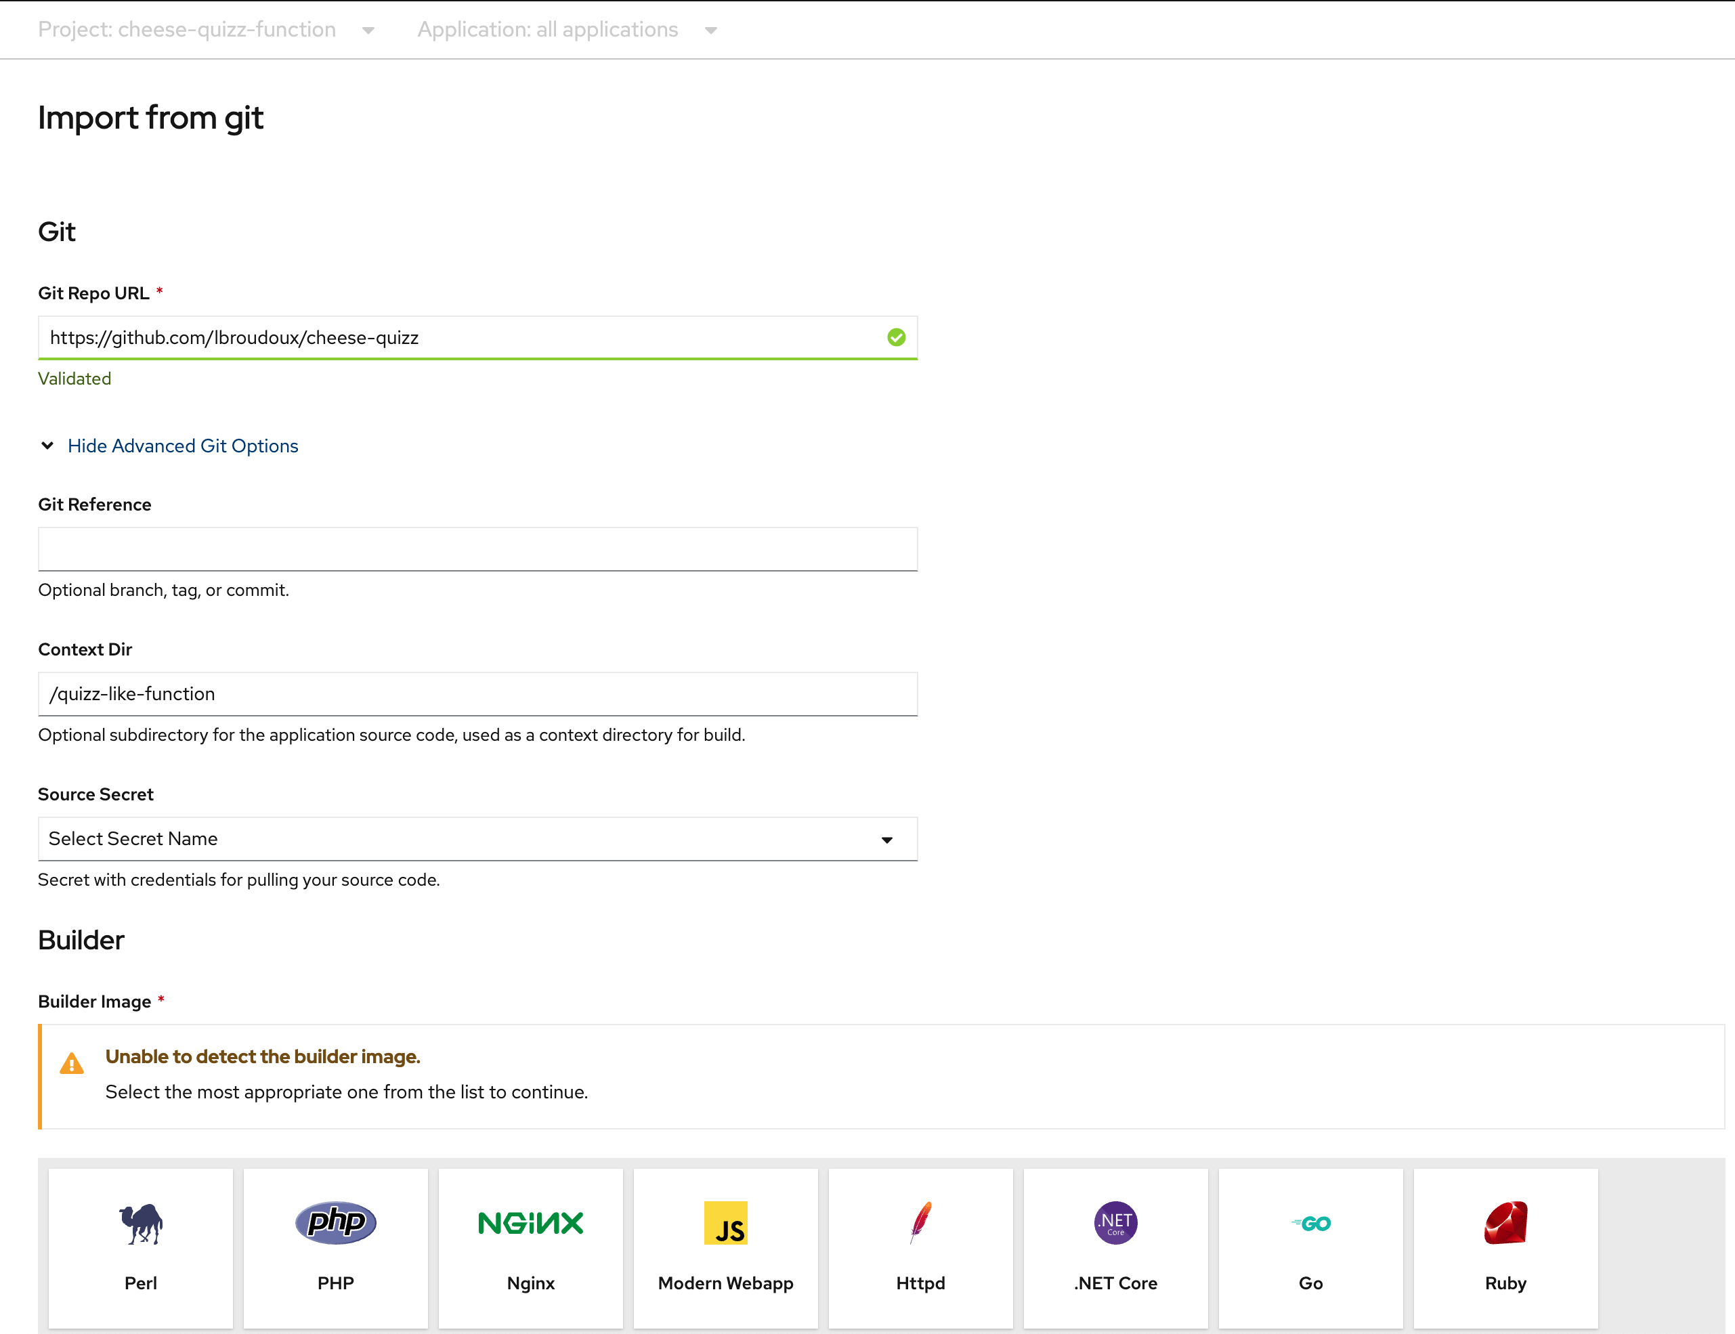Image resolution: width=1735 pixels, height=1334 pixels.
Task: Open the Application all applications dropdown
Action: pos(567,29)
